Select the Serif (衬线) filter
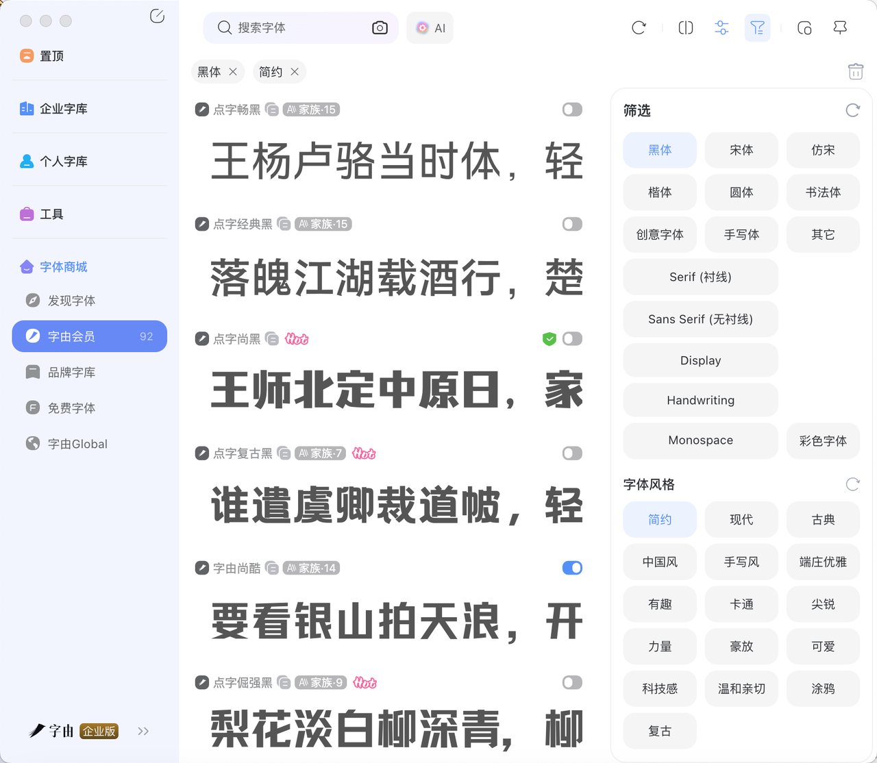 [x=701, y=277]
